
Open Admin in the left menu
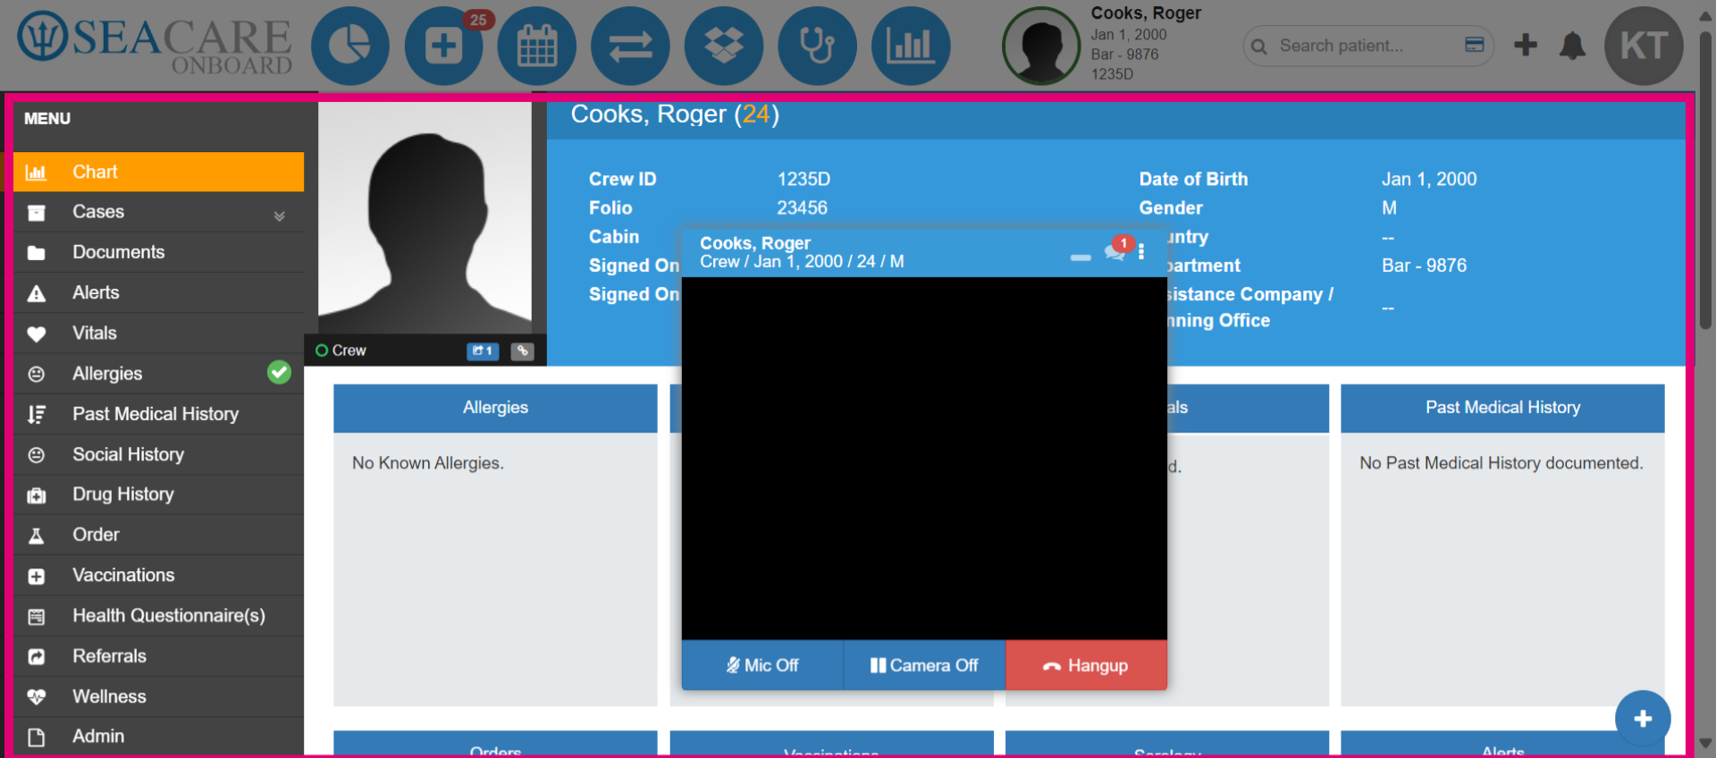159,736
